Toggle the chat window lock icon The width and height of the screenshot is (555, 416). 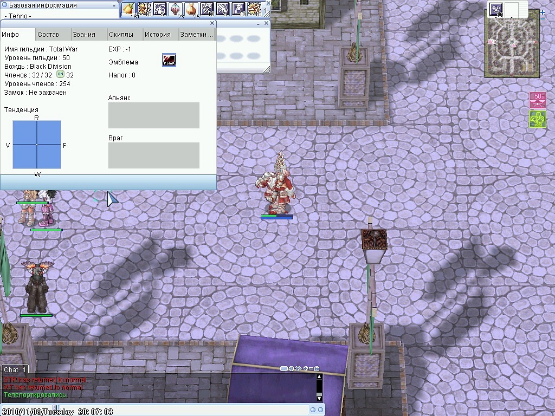(317, 368)
